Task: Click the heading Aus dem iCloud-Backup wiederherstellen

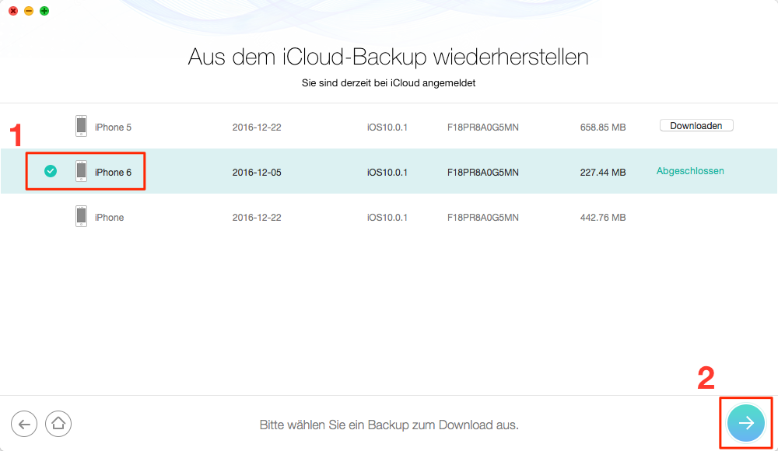Action: pyautogui.click(x=388, y=57)
